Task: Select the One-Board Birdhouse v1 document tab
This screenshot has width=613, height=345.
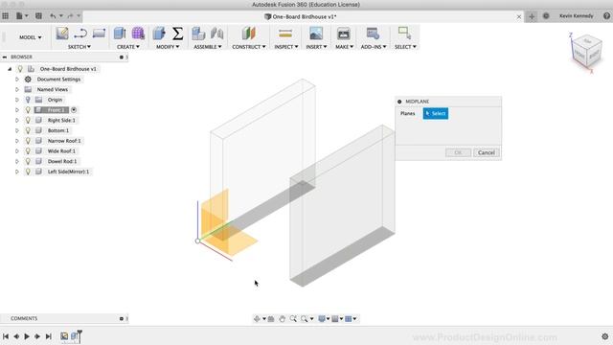Action: point(300,16)
